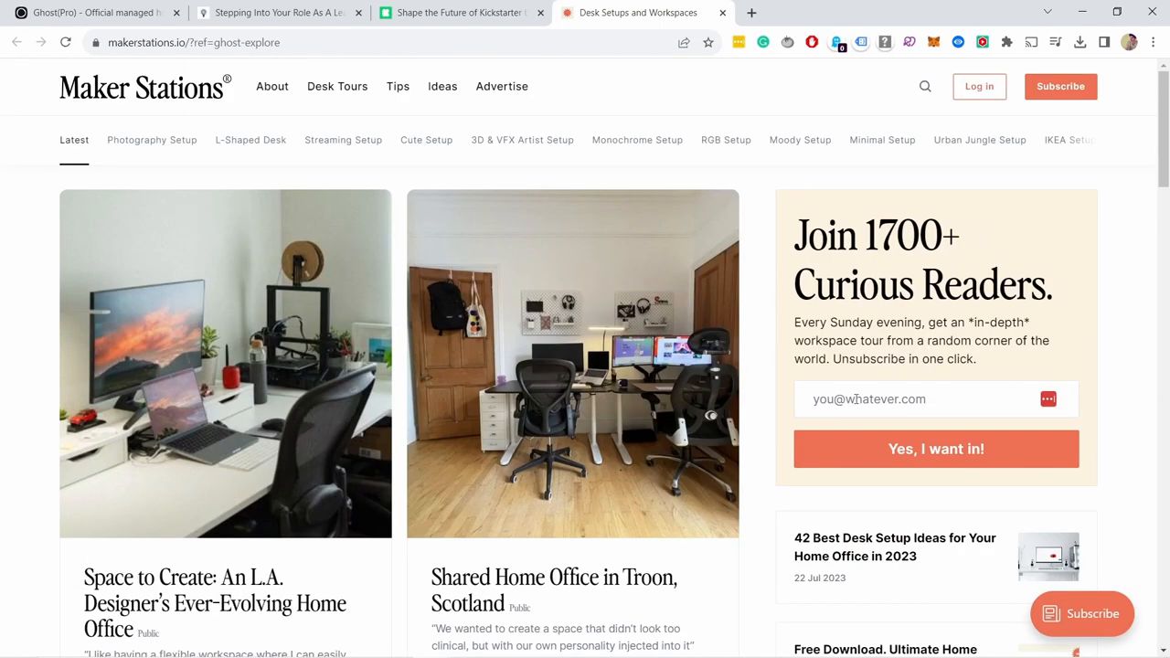The image size is (1170, 658).
Task: Select the Photography Setup category tab
Action: (152, 140)
